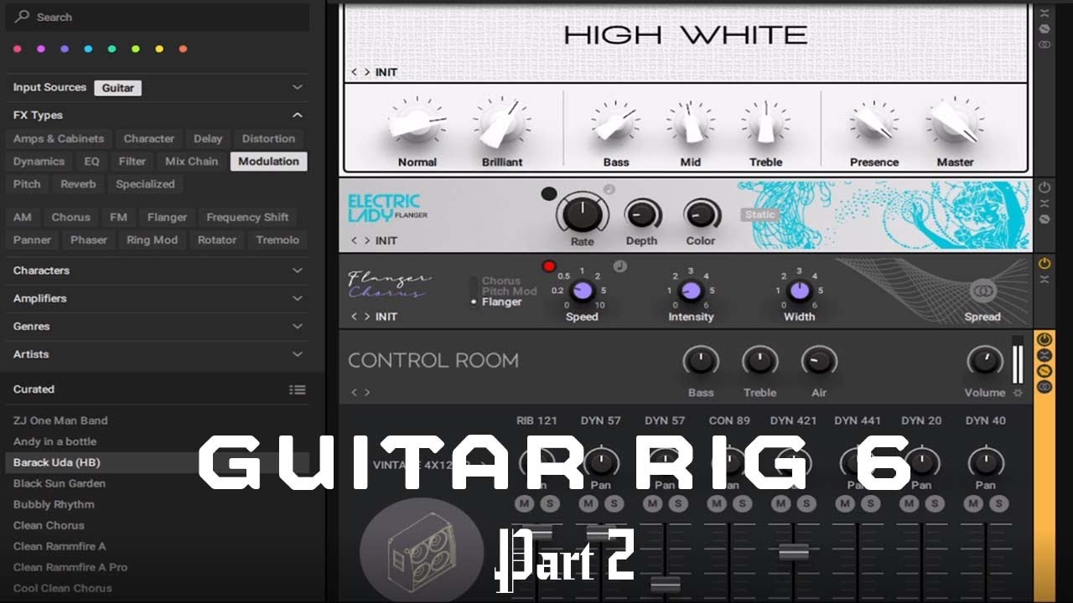The height and width of the screenshot is (603, 1073).
Task: Open Control Room volume settings gear
Action: [1018, 392]
